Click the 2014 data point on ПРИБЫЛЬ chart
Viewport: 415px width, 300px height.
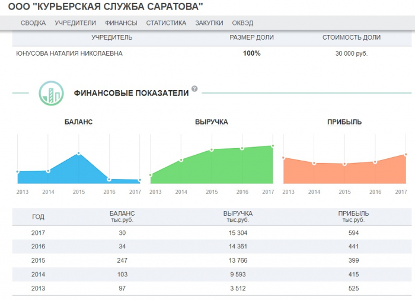pyautogui.click(x=314, y=163)
